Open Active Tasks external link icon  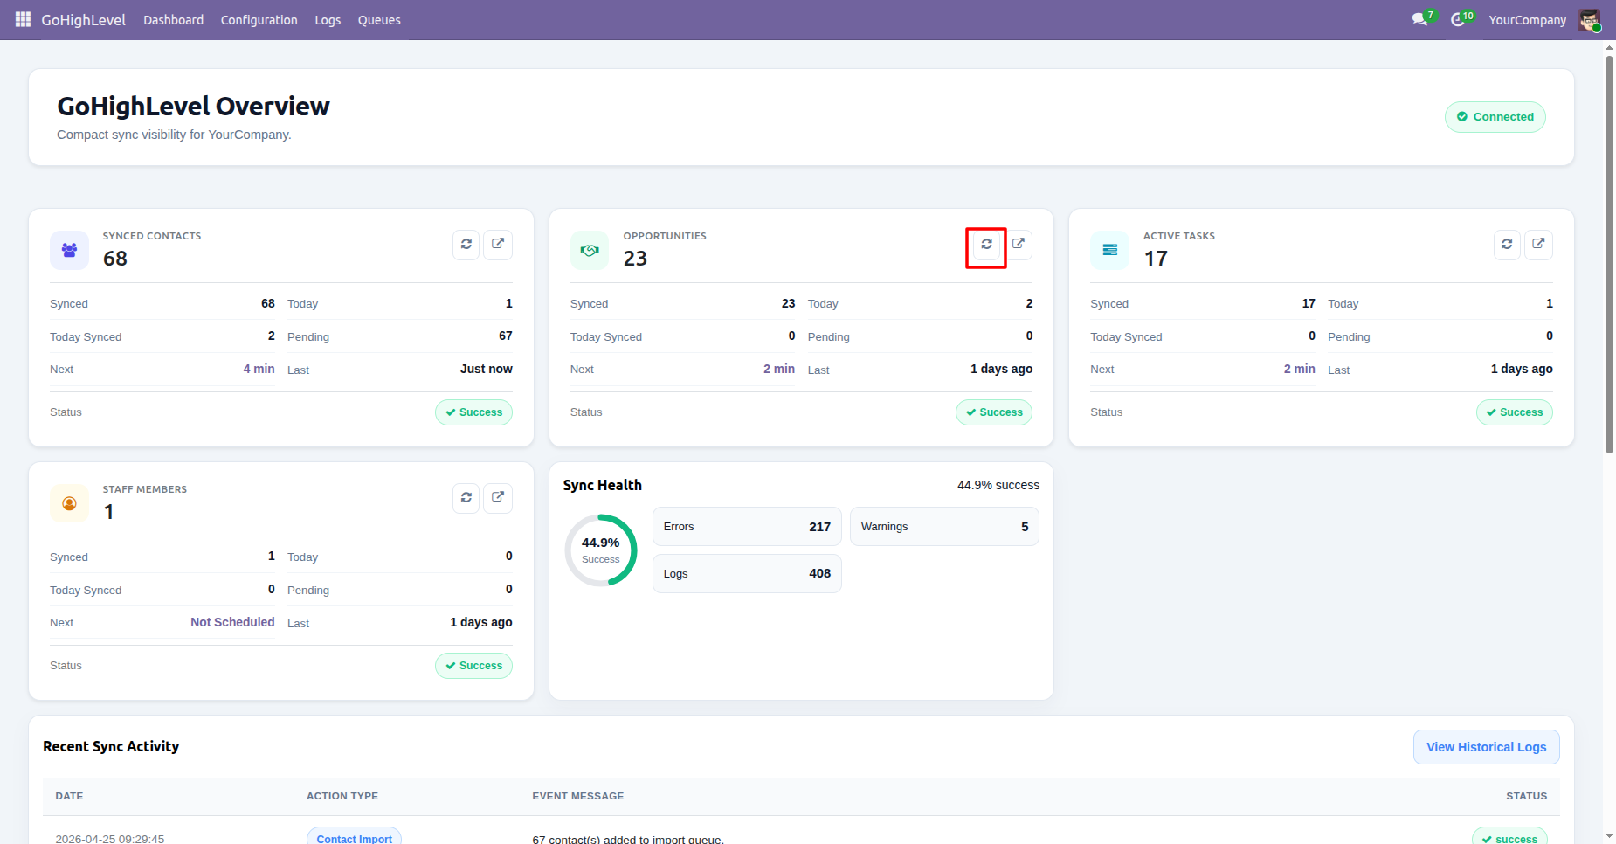click(x=1539, y=245)
